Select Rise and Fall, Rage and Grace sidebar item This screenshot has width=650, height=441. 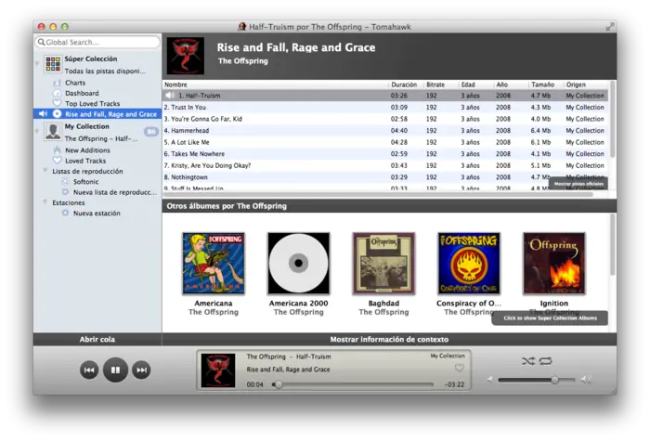coord(97,114)
